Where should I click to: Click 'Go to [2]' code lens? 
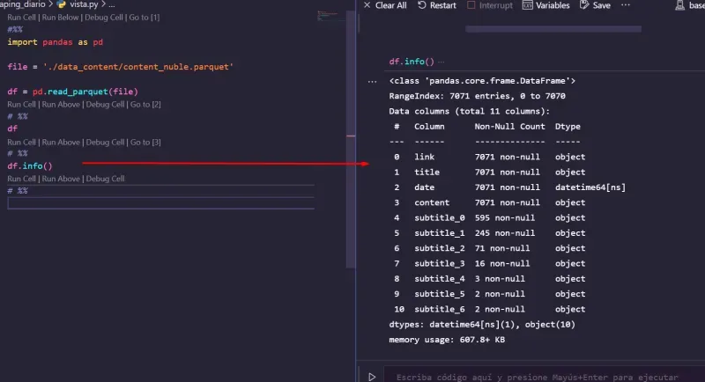pos(145,105)
